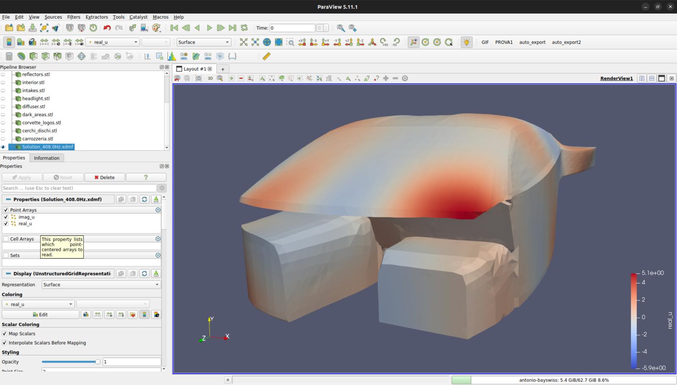Open the Stream Tracer filter icon
Viewport: 677px width, 385px height.
(93, 56)
